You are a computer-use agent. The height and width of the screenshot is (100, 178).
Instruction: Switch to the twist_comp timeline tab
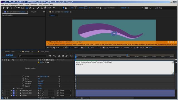(x=45, y=52)
